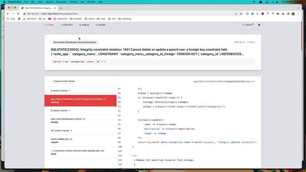Open the Pocket extension icon
This screenshot has width=306, height=172.
[247, 14]
